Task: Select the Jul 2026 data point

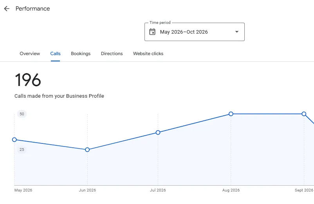Action: (158, 132)
